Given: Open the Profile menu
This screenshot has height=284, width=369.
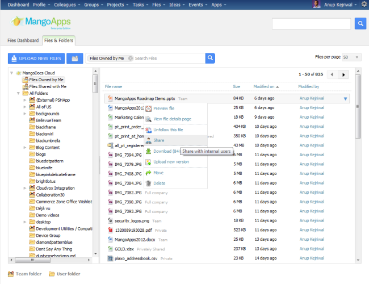Looking at the screenshot, I should point(41,5).
